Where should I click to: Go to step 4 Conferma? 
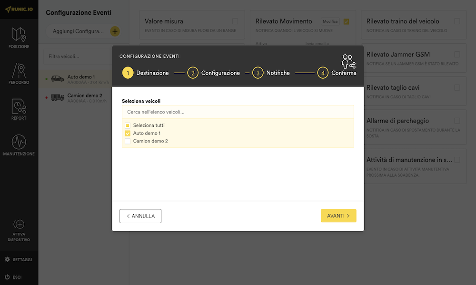pyautogui.click(x=337, y=73)
